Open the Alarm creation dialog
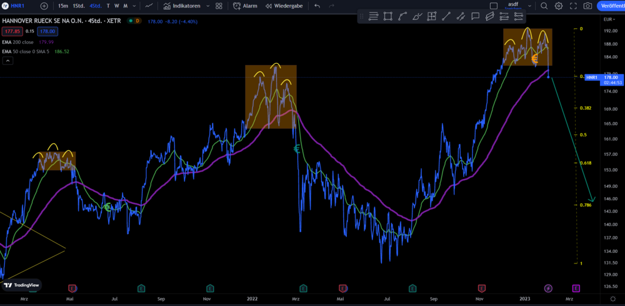This screenshot has height=306, width=625. click(244, 6)
